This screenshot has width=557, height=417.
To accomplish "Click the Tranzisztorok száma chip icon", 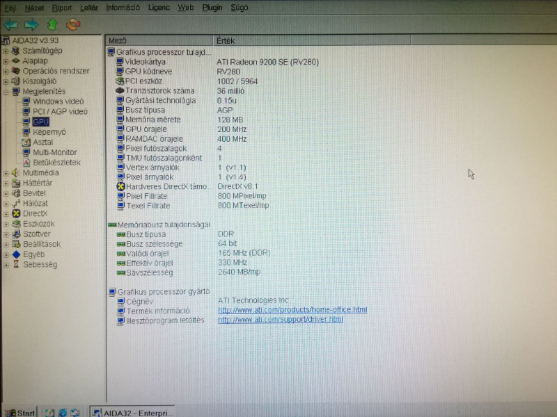I will point(120,91).
